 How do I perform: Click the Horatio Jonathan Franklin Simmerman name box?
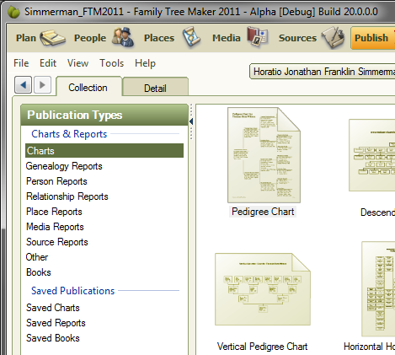coord(322,72)
